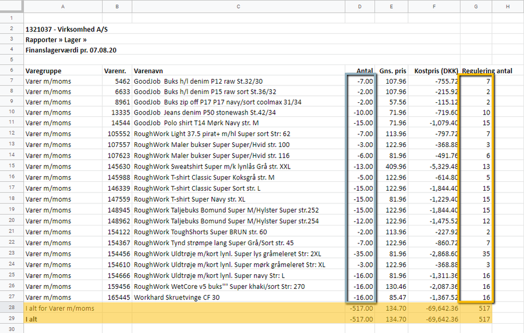Viewport: 524px width, 333px height.
Task: Click average price 85.47
Action: coord(398,298)
